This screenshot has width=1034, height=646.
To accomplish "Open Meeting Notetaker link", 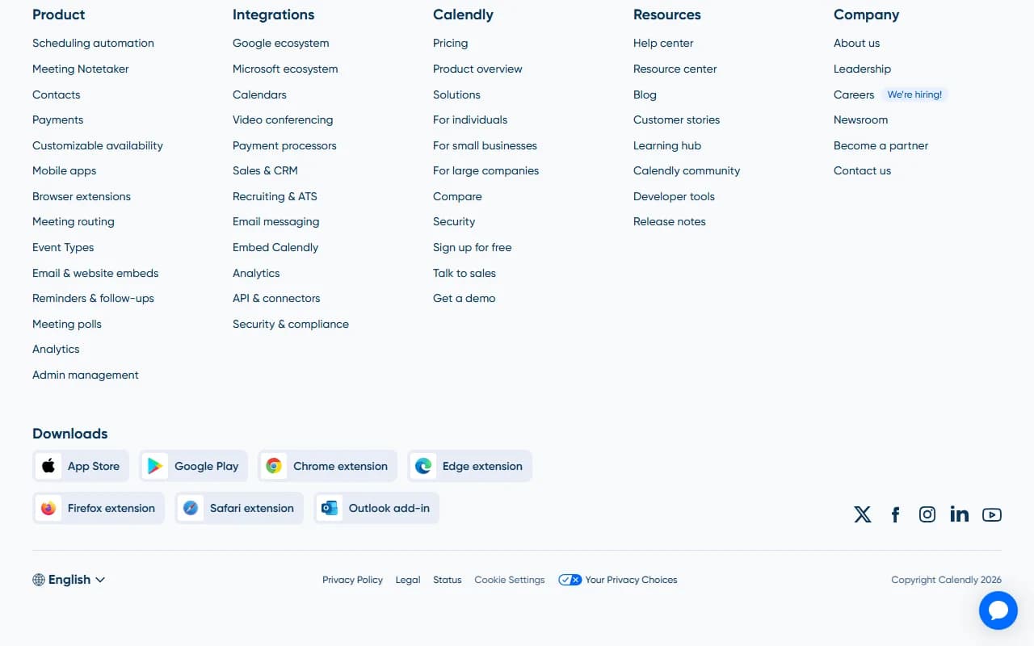I will click(81, 69).
